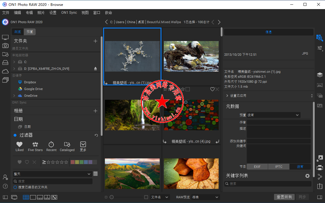This screenshot has width=325, height=203.
Task: Switch to single photo detail view
Action: (x=33, y=197)
